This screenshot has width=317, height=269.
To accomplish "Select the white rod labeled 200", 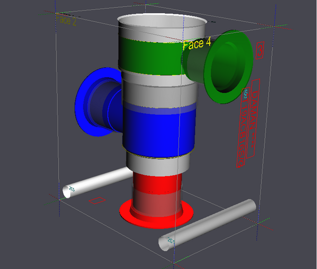I will pos(97,182).
